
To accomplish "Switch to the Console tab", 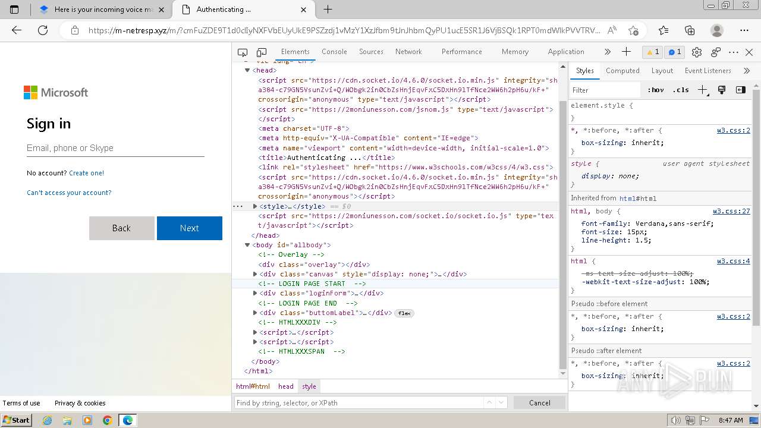I will pyautogui.click(x=334, y=52).
